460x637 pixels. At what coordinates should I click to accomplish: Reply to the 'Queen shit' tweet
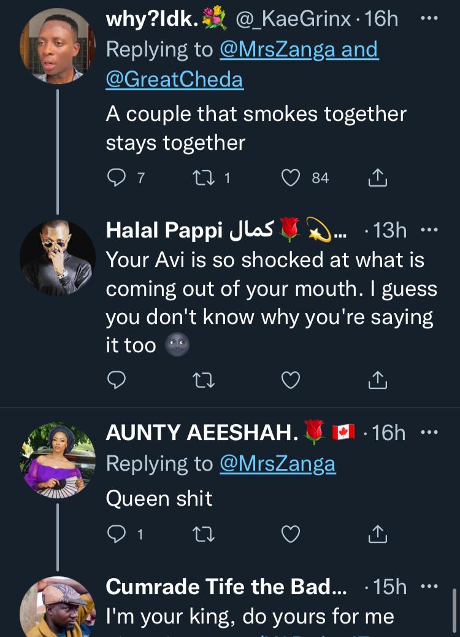117,535
